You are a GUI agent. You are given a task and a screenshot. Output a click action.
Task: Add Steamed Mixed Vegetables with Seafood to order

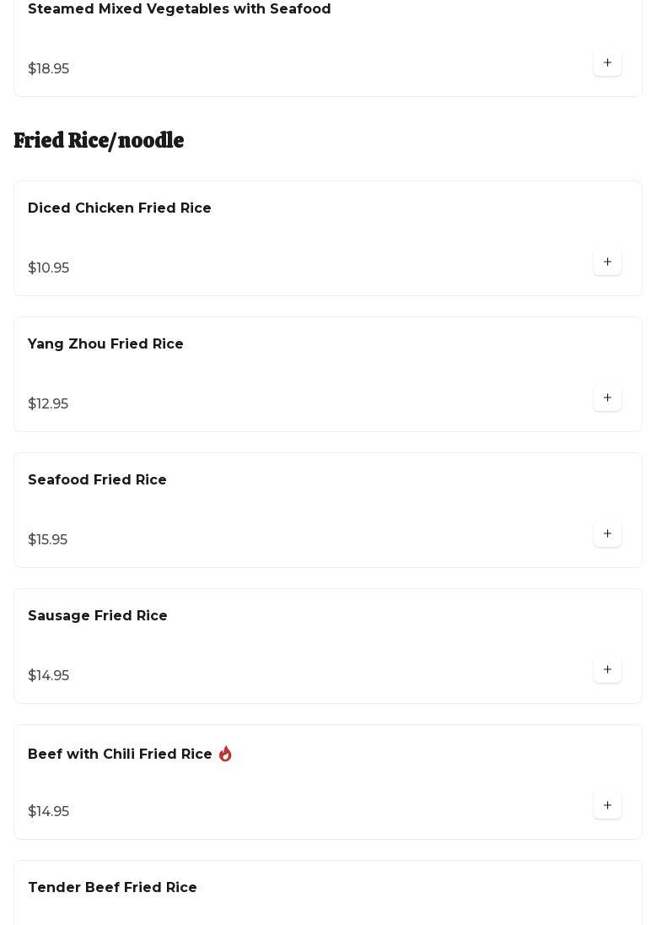click(607, 63)
